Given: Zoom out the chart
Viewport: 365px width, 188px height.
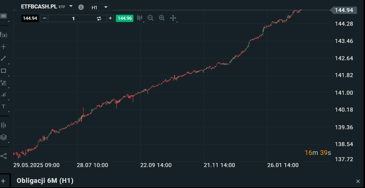Looking at the screenshot, I should [x=151, y=18].
